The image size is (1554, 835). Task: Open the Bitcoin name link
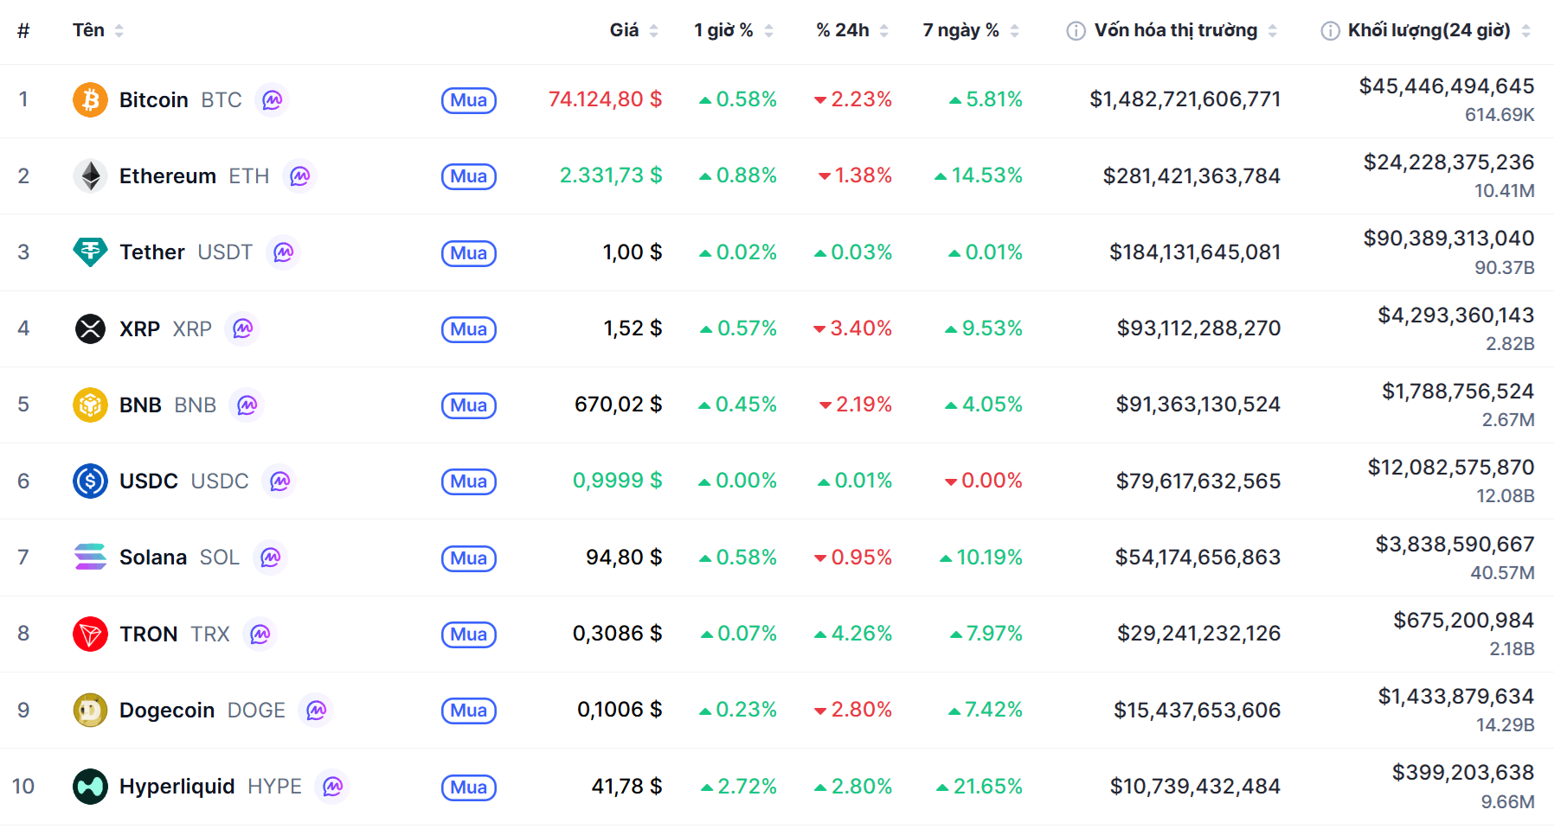tap(154, 100)
